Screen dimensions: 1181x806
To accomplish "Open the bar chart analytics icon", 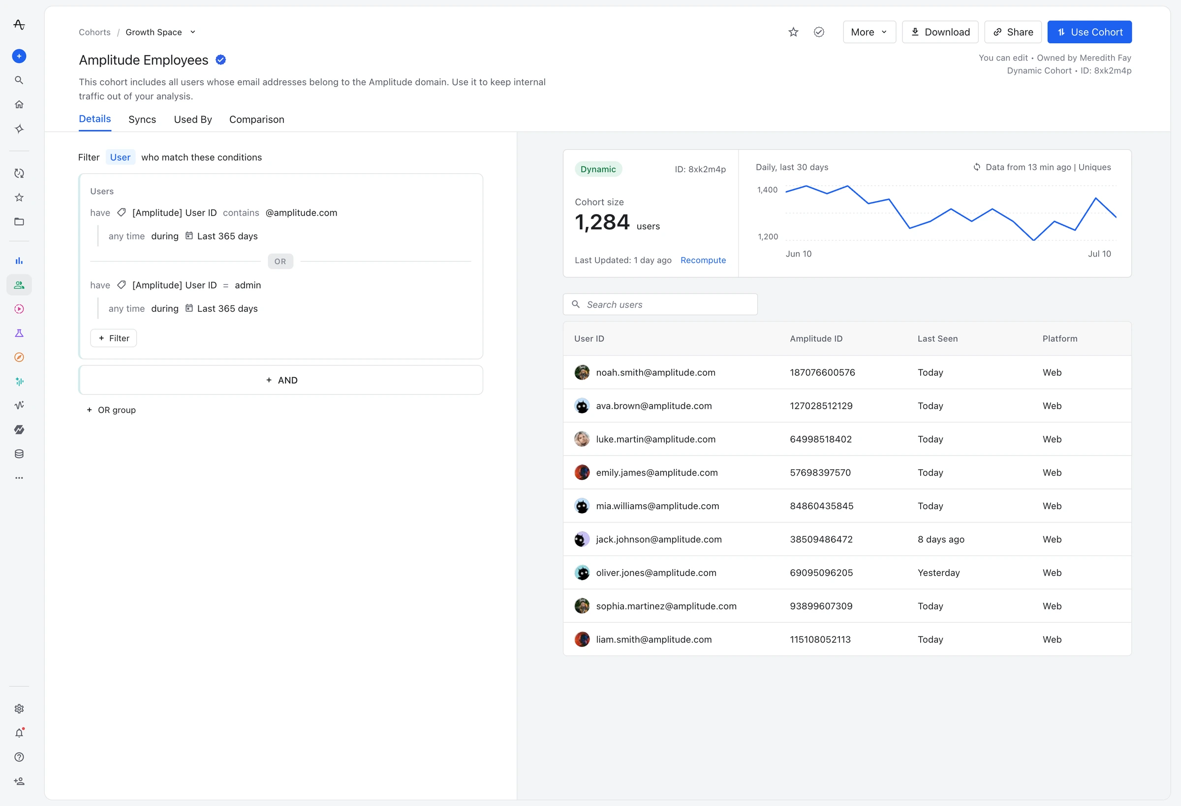I will tap(19, 261).
